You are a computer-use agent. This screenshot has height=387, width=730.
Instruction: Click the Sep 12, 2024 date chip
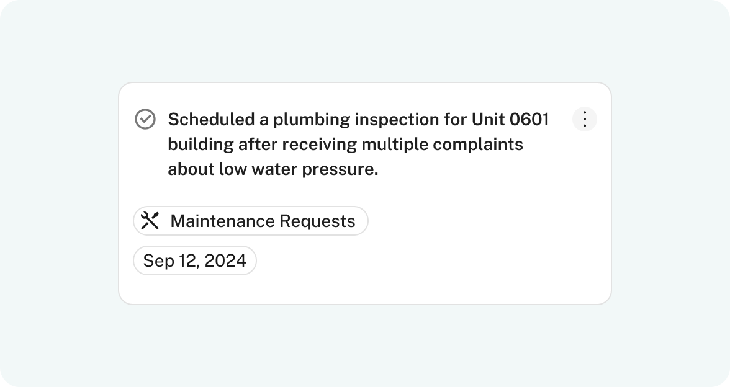click(x=195, y=260)
